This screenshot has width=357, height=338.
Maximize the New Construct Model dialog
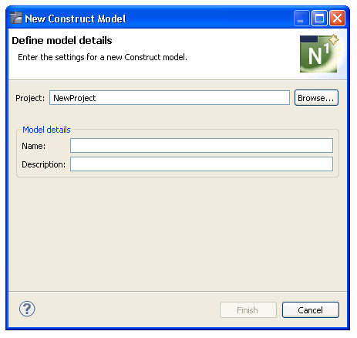(319, 19)
